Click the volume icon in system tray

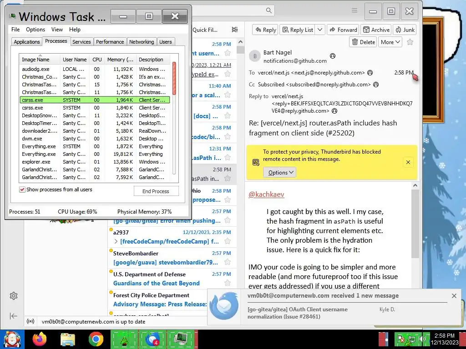tap(422, 339)
